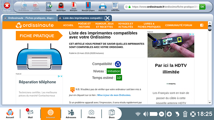Go back with the Précédente arrow
Viewport: 214px width, 120px height.
(x=24, y=7)
